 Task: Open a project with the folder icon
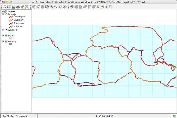click(x=9, y=7)
